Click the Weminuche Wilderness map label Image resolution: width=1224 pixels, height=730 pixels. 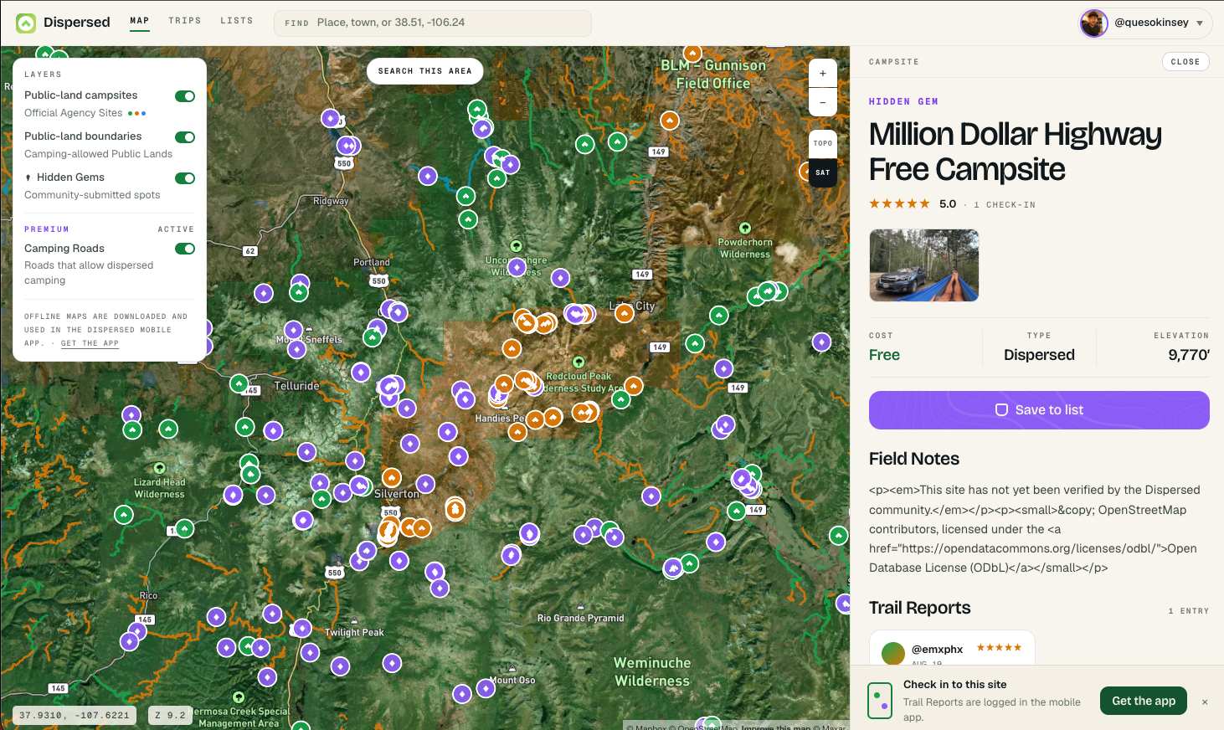point(653,672)
